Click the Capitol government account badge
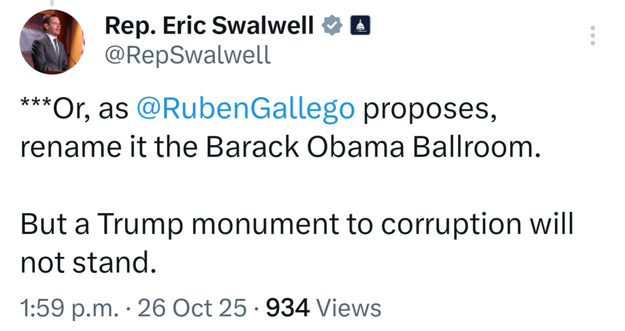 click(360, 25)
